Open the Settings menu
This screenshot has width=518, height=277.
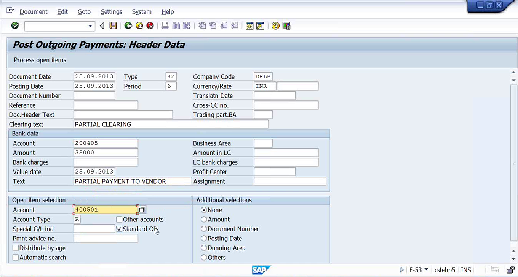pyautogui.click(x=111, y=12)
